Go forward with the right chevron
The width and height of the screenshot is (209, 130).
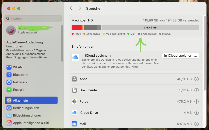pyautogui.click(x=80, y=8)
